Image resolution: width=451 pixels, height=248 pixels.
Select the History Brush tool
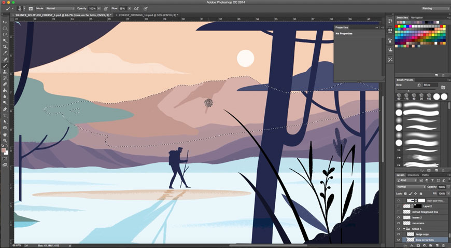(5, 78)
